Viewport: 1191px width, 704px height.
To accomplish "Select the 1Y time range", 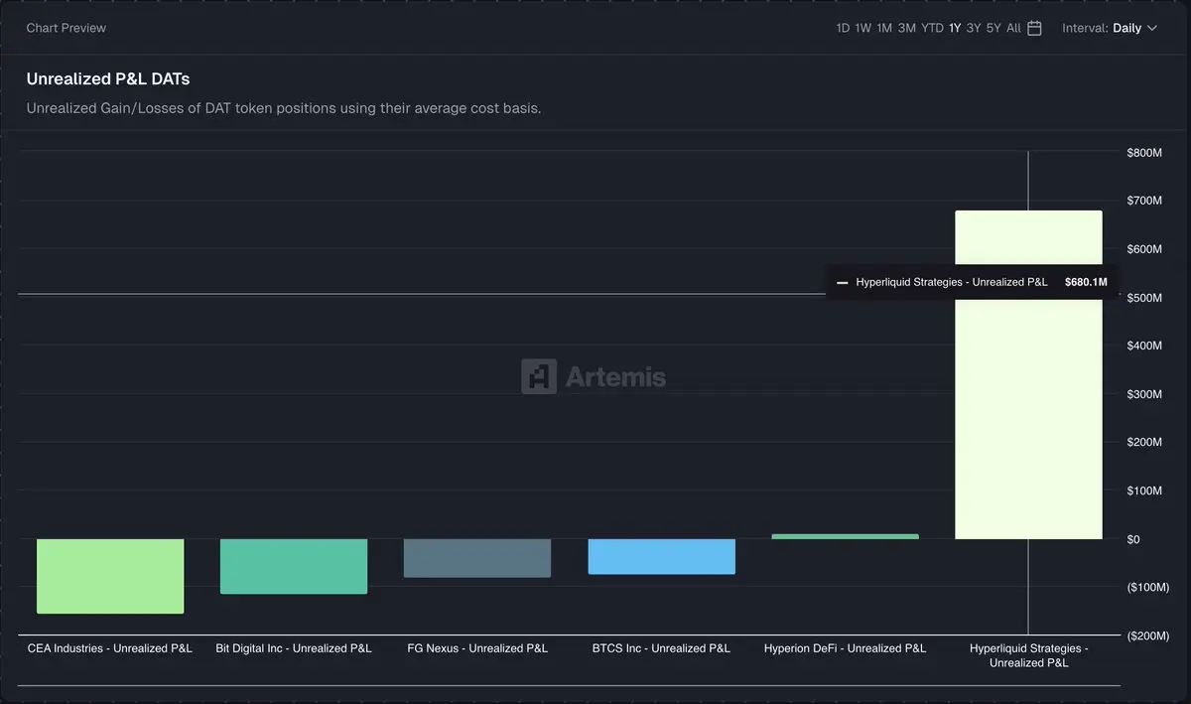I will click(x=955, y=28).
